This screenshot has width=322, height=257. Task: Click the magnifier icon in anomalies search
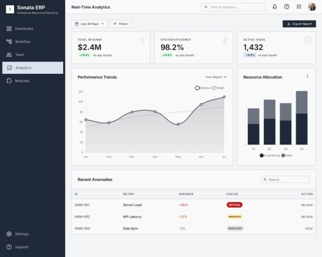click(x=265, y=179)
